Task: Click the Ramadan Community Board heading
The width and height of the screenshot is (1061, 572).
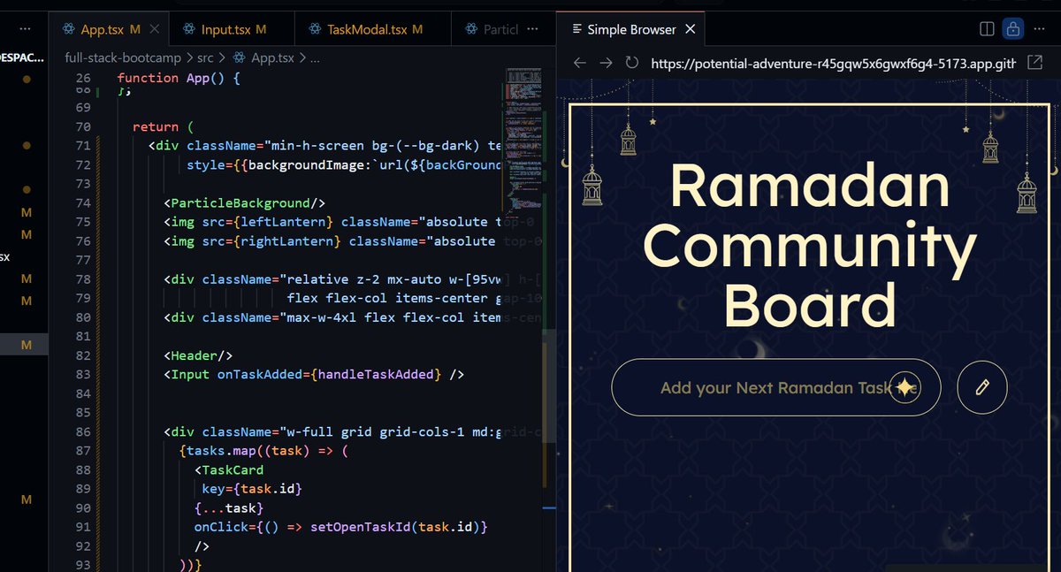Action: [x=810, y=245]
